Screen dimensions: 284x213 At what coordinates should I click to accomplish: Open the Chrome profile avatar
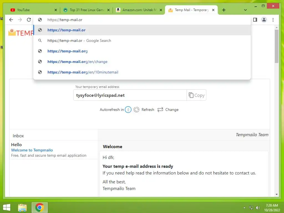tap(264, 20)
